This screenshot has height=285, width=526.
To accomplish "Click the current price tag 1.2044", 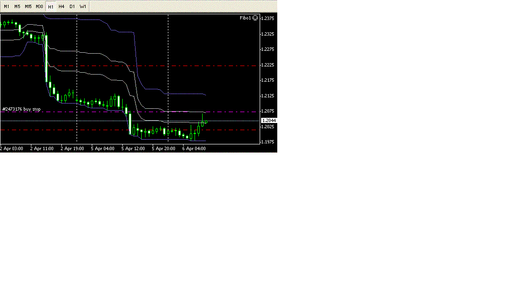I will point(269,121).
